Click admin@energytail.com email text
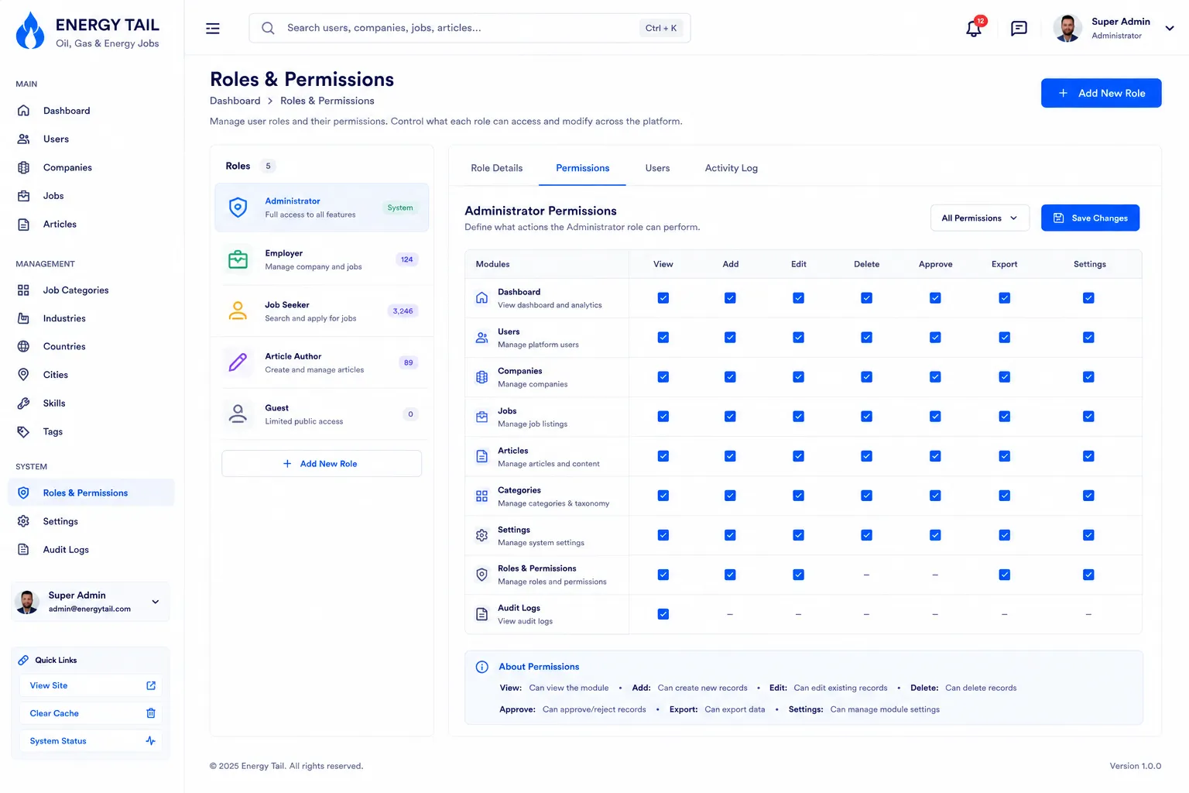Screen dimensions: 1189x793 pos(90,609)
